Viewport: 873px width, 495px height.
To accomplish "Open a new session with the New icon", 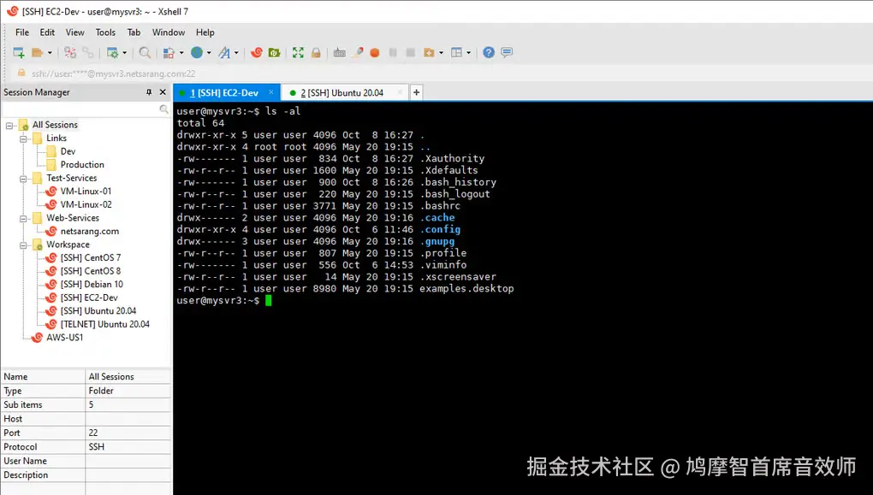I will click(17, 52).
